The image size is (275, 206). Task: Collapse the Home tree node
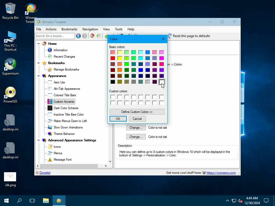tap(38, 44)
